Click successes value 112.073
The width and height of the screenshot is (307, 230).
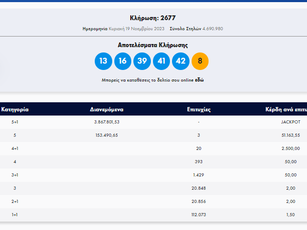point(198,215)
